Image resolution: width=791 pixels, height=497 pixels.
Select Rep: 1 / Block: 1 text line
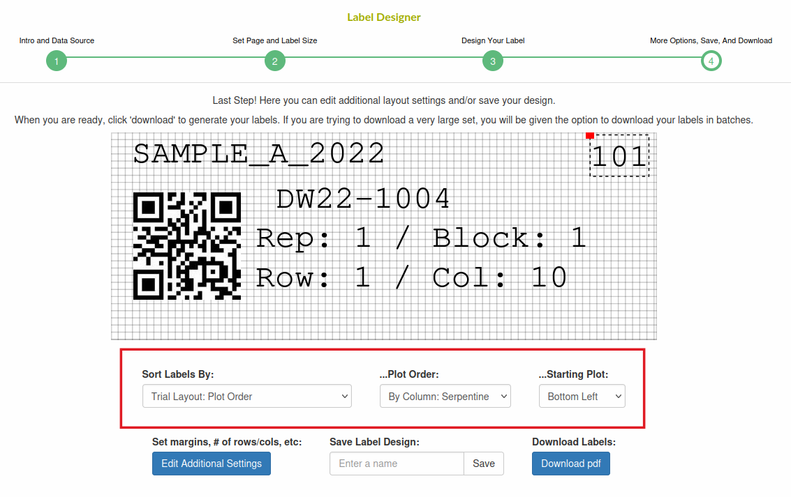click(421, 238)
